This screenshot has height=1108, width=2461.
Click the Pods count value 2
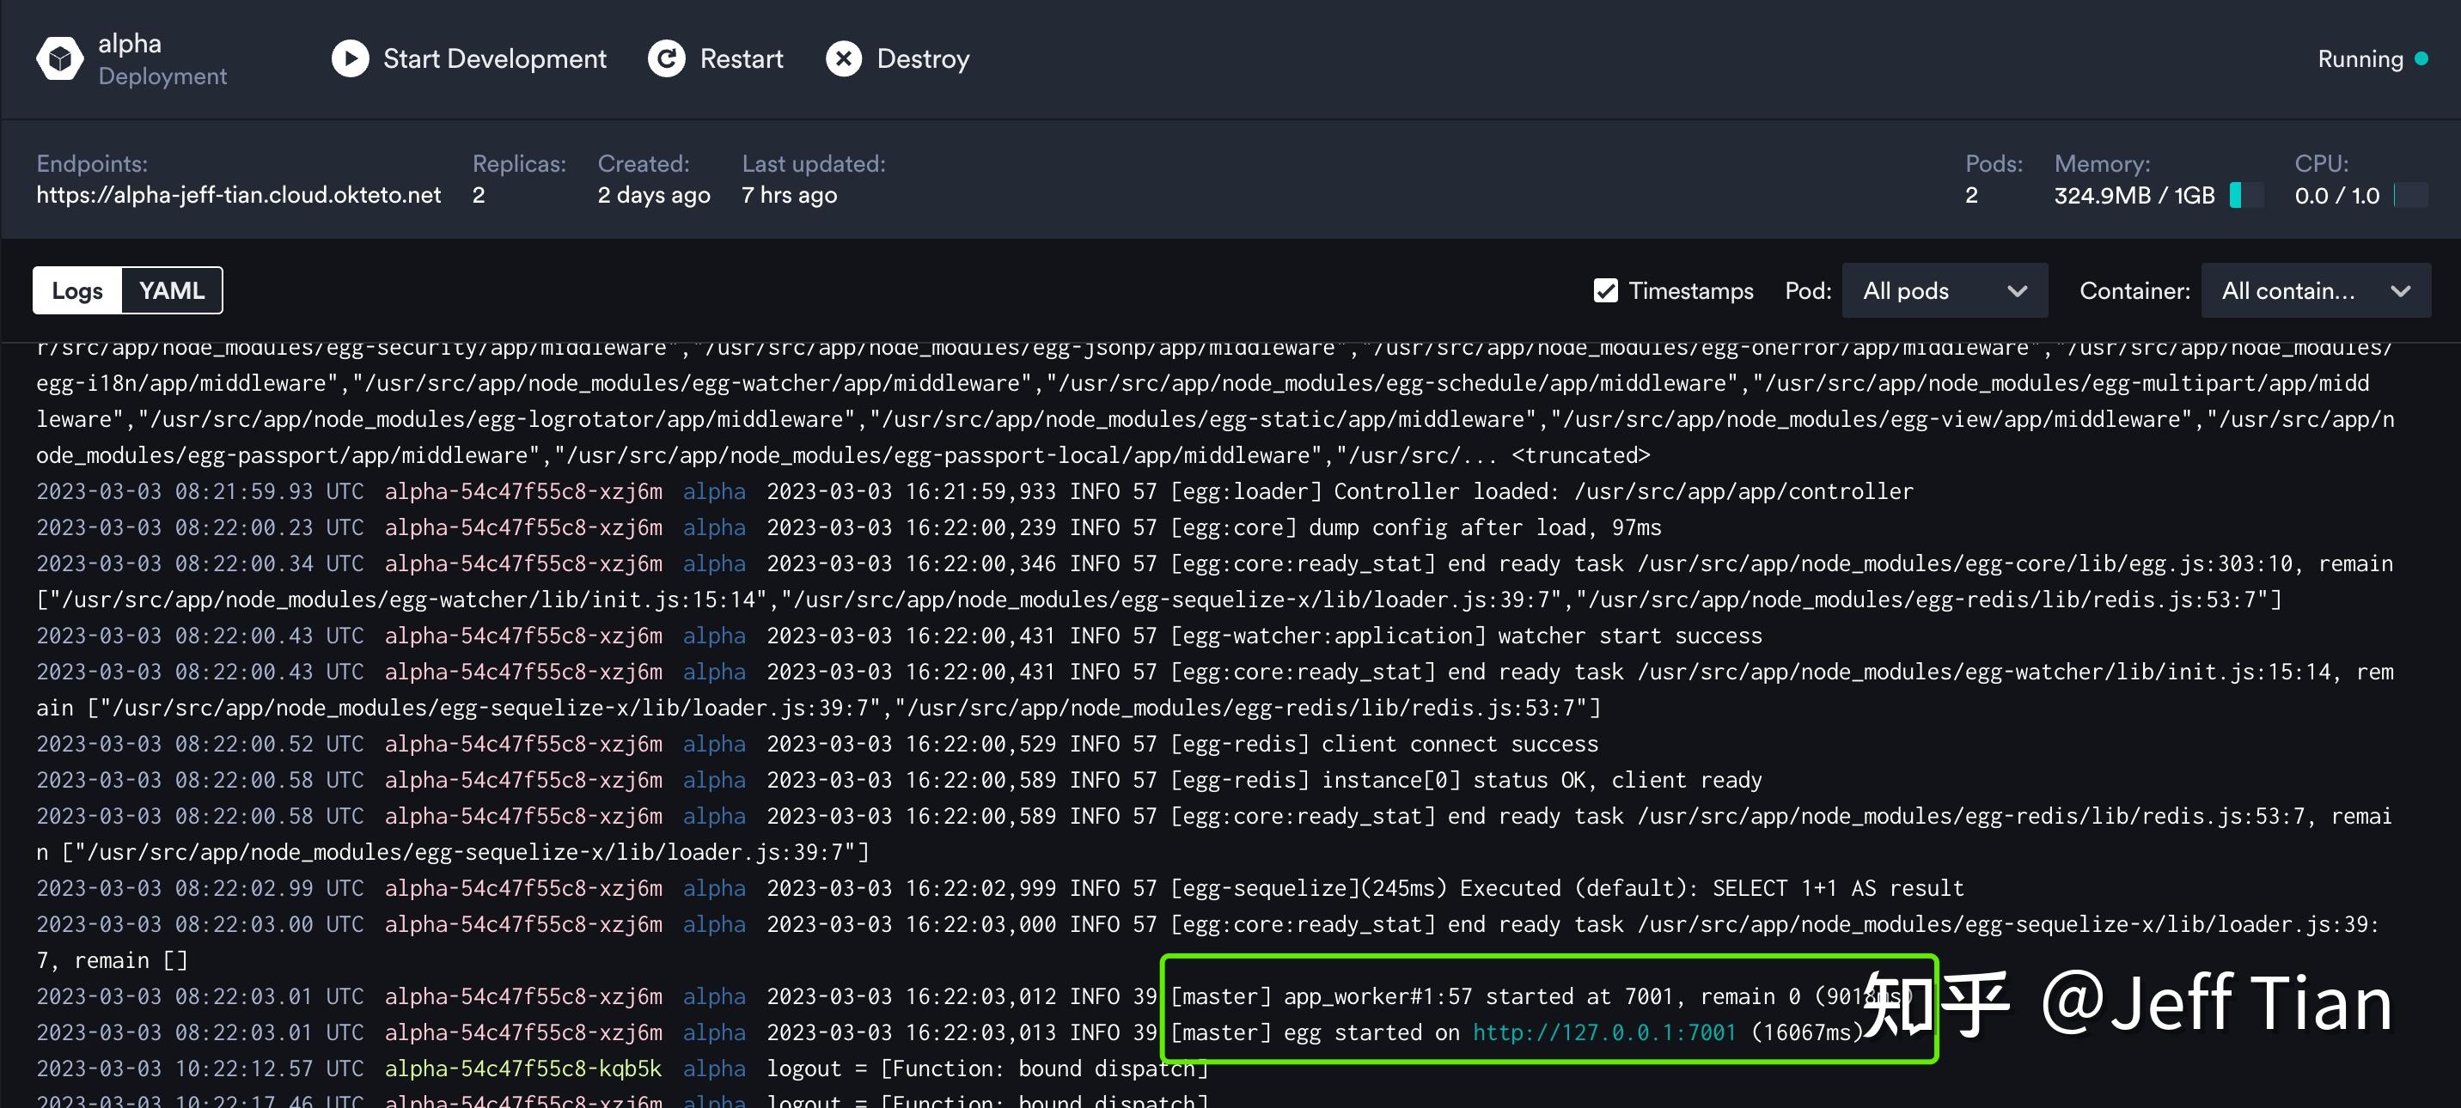click(x=1972, y=195)
